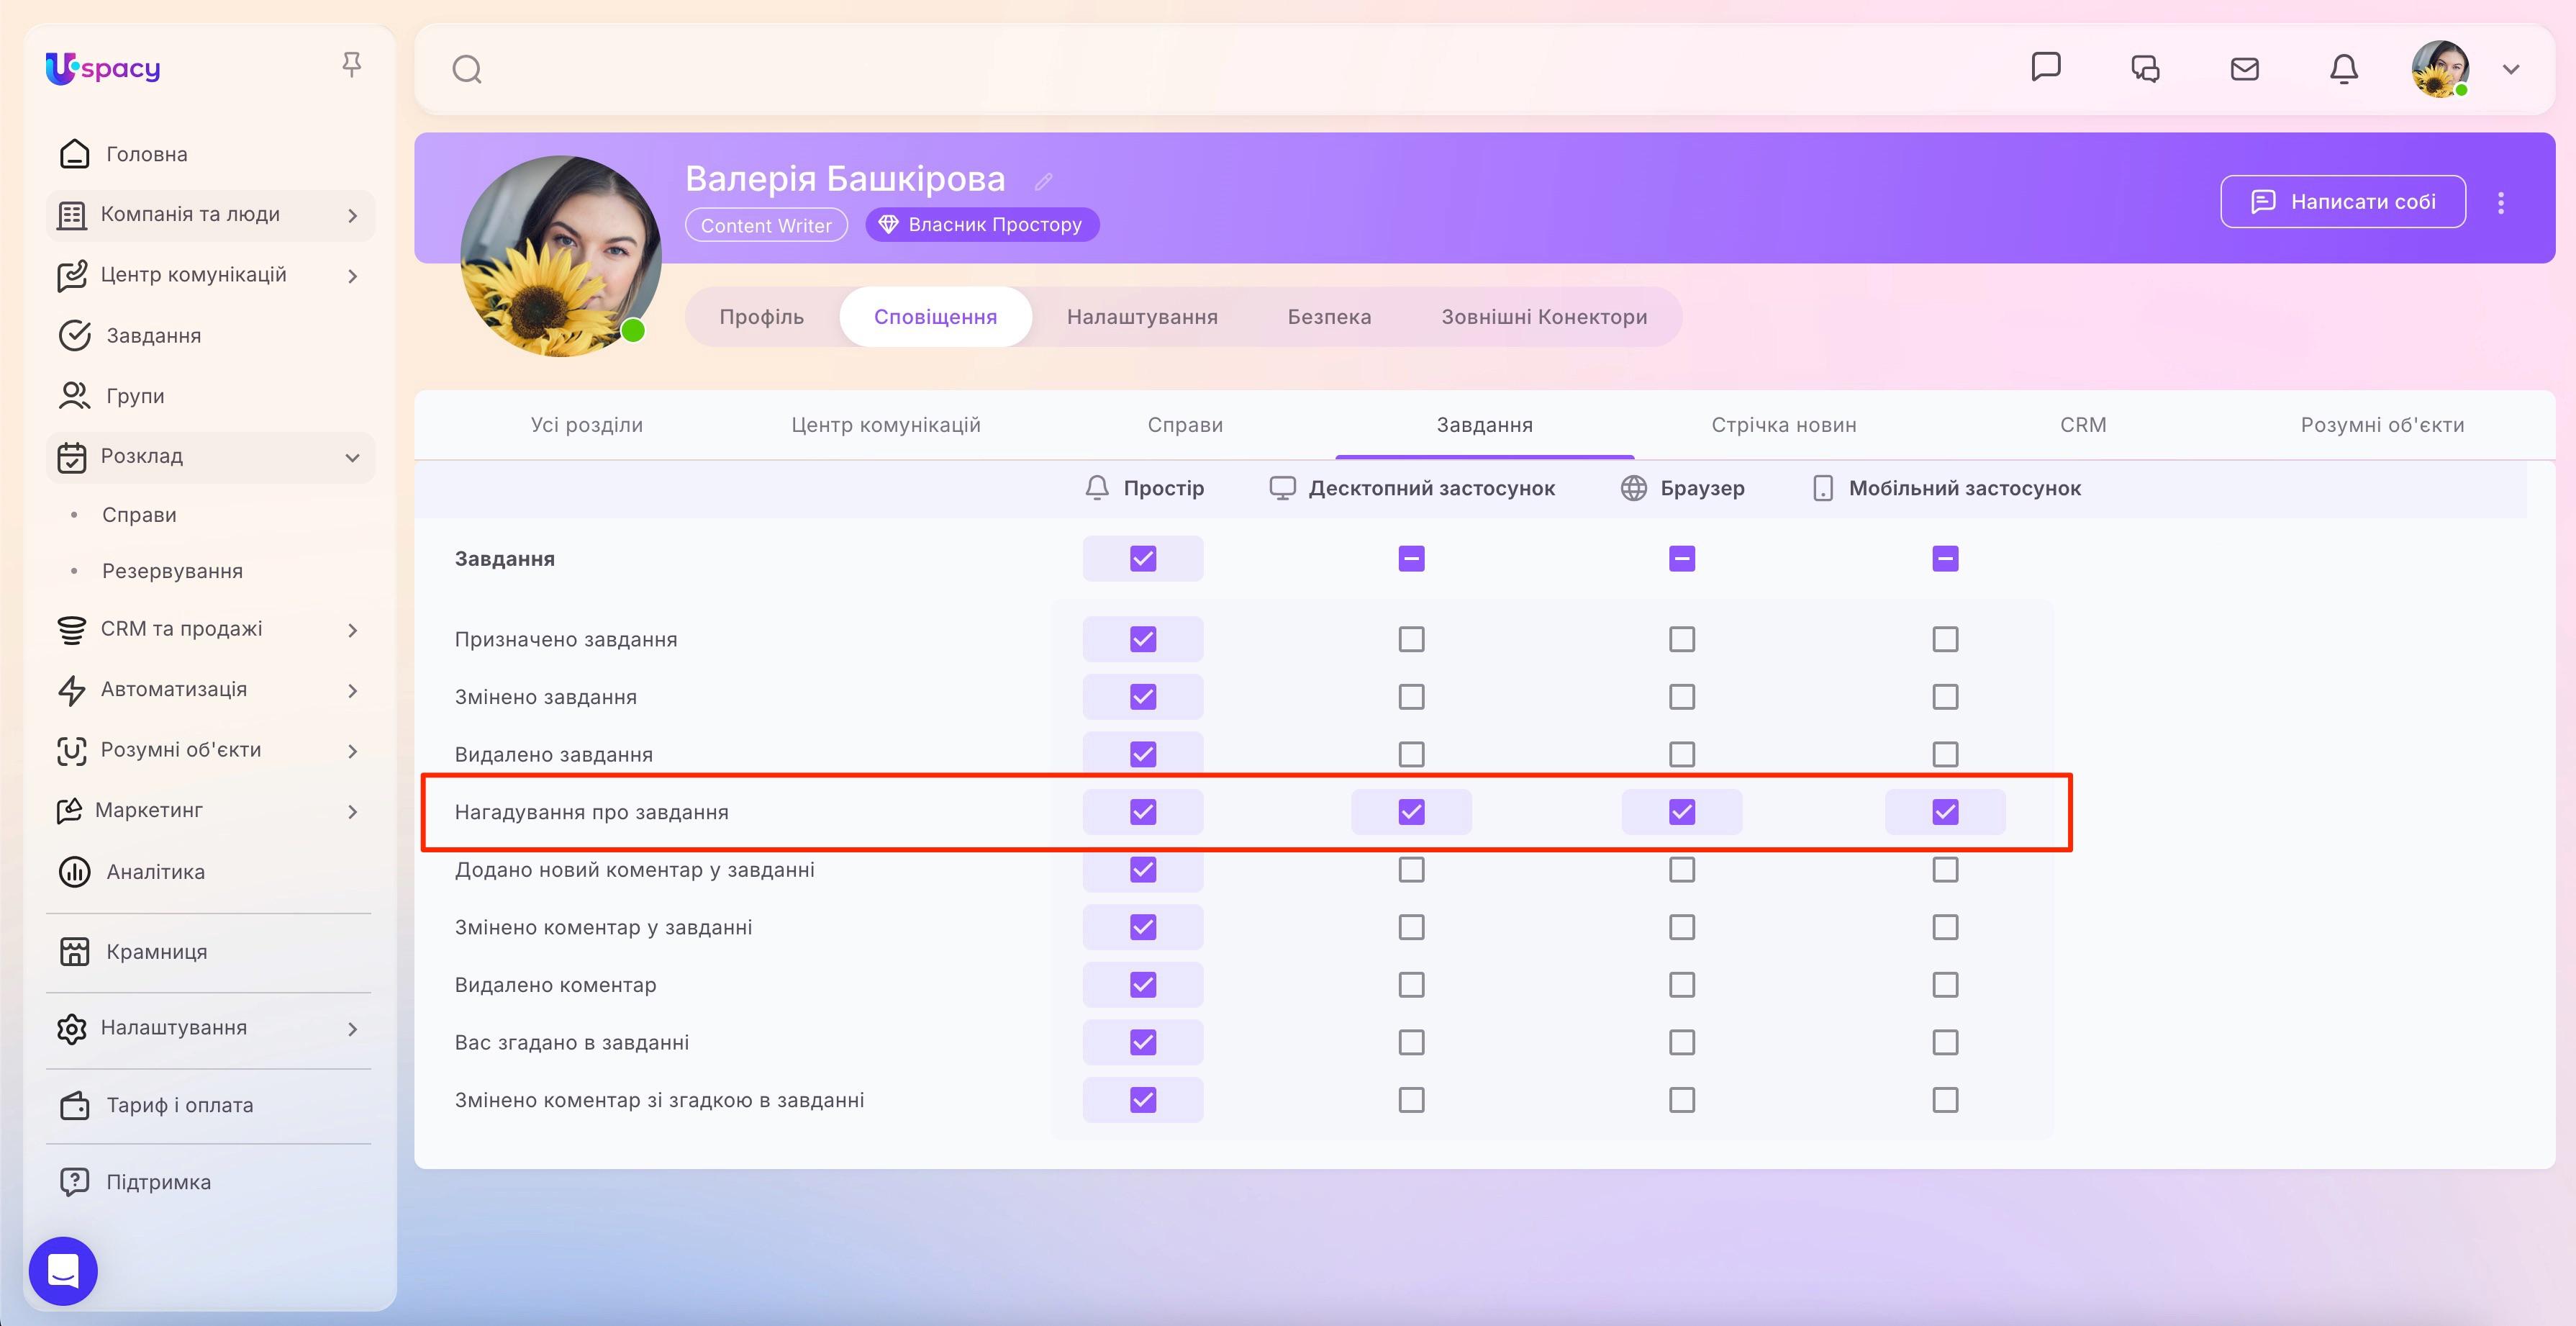This screenshot has height=1326, width=2576.
Task: Toggle Браузер checkbox for Призначено завдання
Action: [x=1682, y=639]
